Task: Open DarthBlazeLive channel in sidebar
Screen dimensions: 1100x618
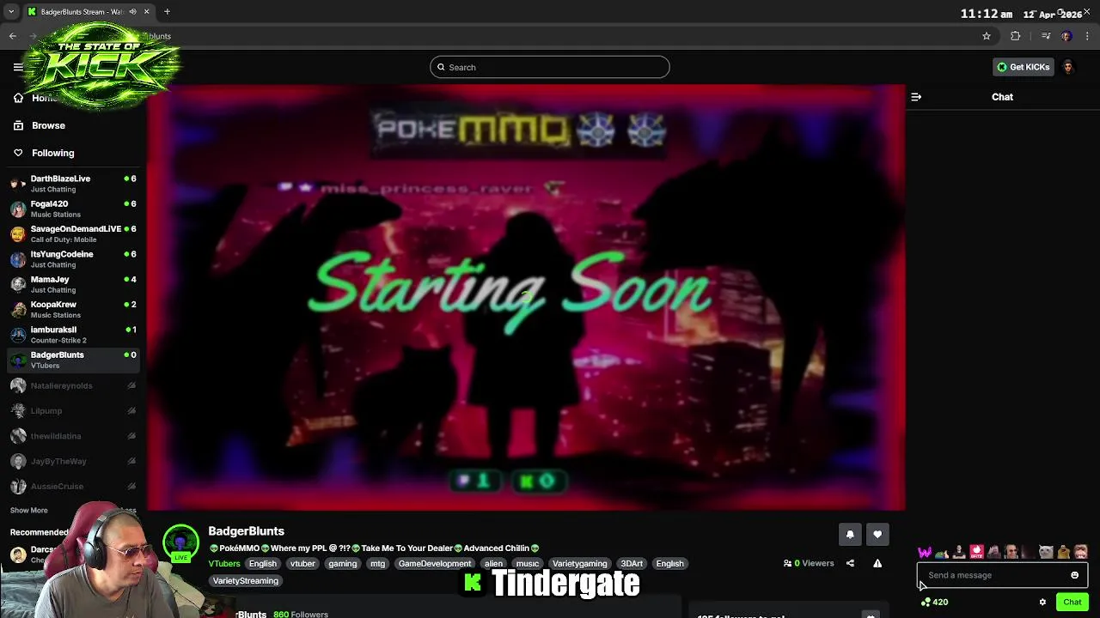Action: tap(73, 184)
